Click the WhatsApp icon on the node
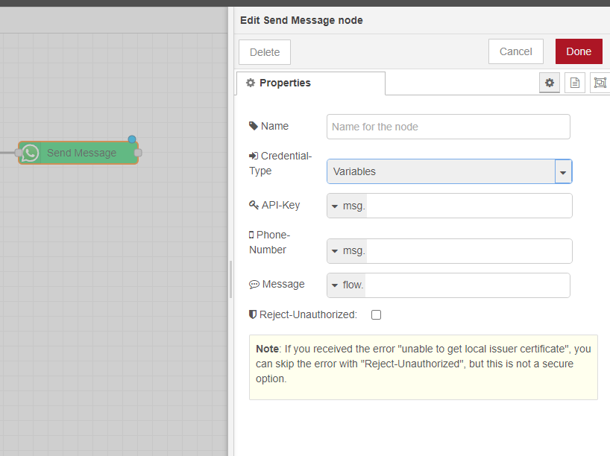 click(x=30, y=153)
